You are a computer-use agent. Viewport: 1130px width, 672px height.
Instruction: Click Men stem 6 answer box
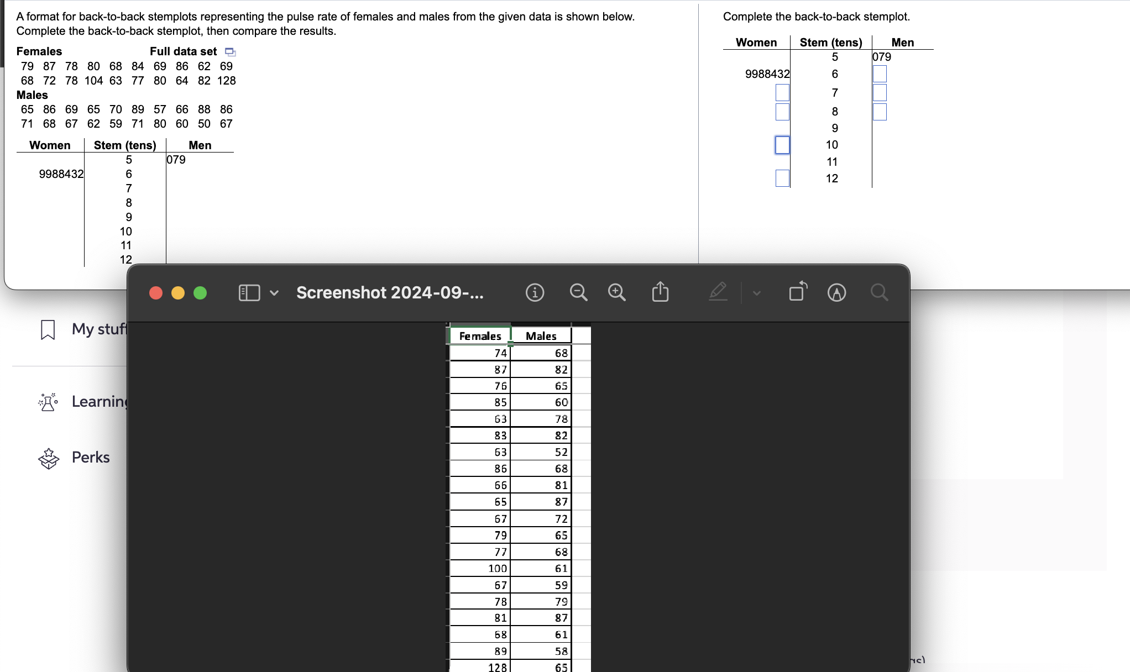[880, 74]
